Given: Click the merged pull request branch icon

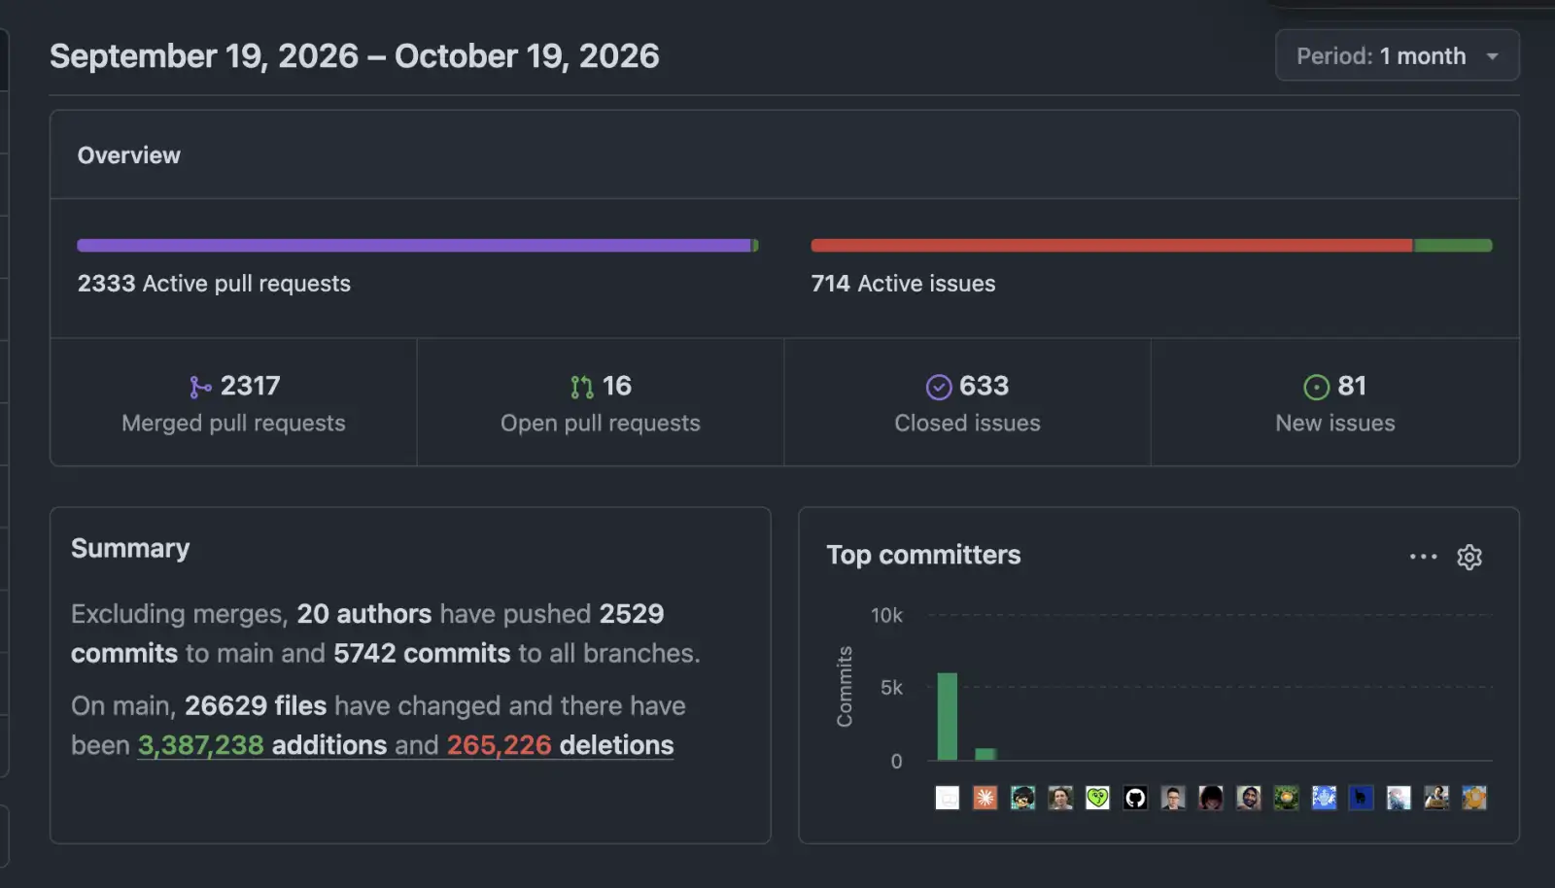Looking at the screenshot, I should 200,388.
